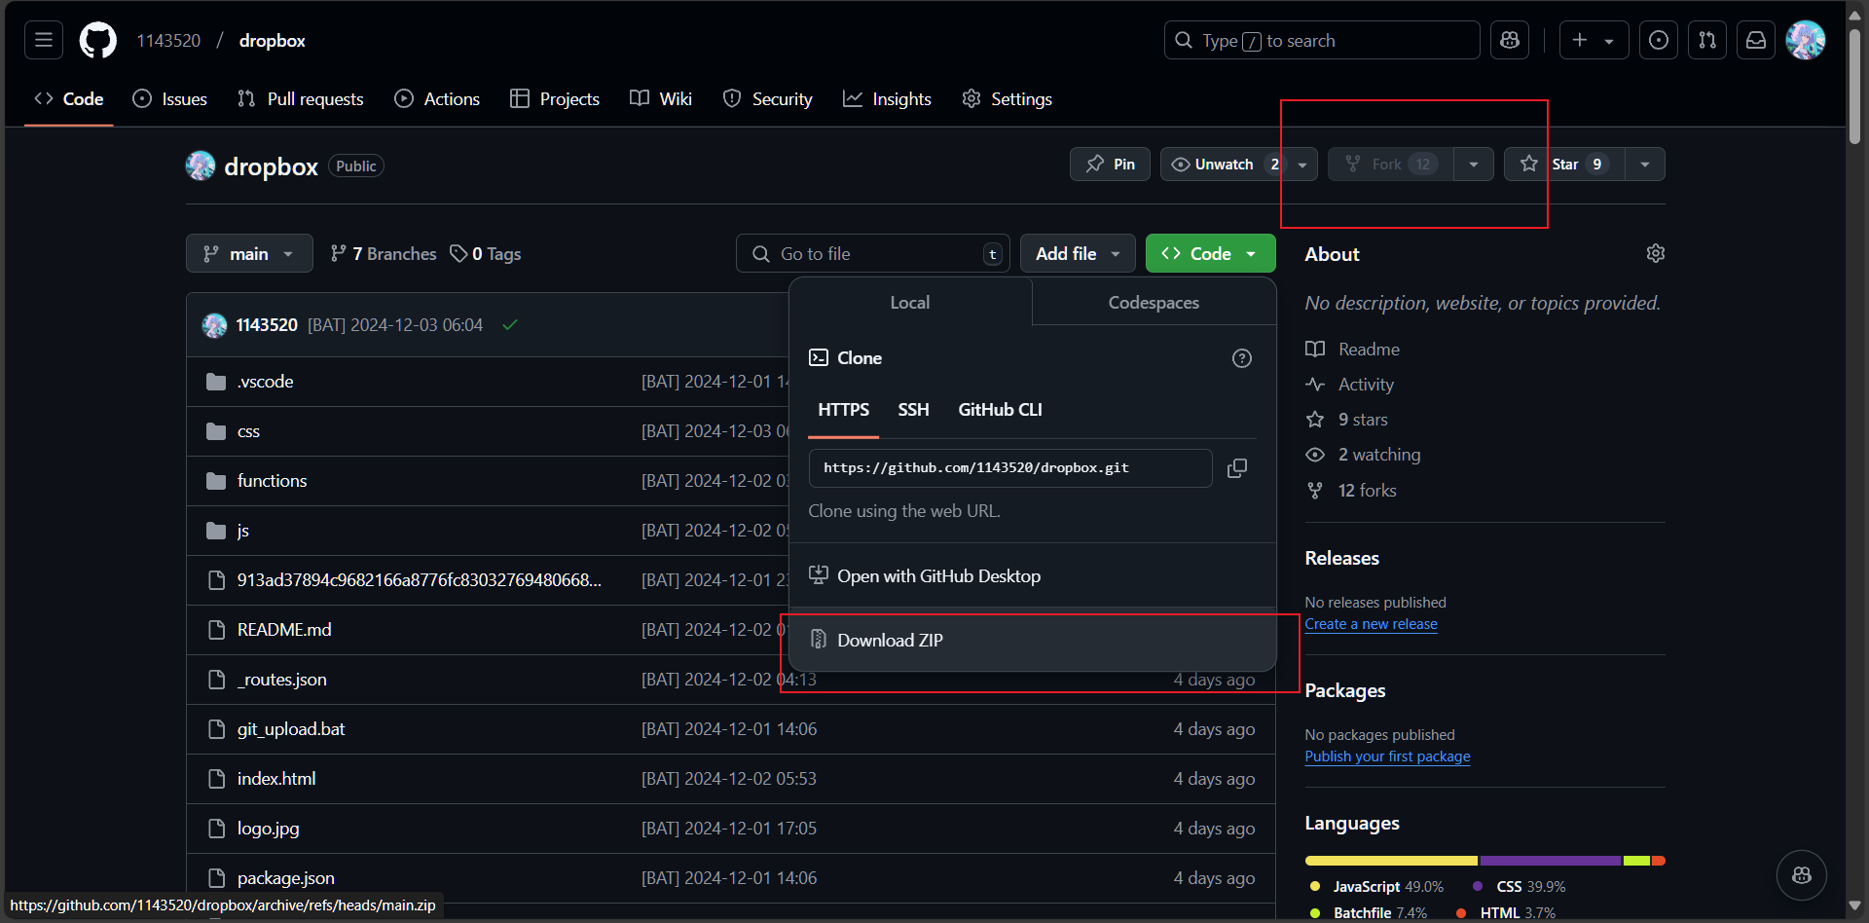Open the main branch selector dropdown
This screenshot has width=1869, height=923.
249,253
